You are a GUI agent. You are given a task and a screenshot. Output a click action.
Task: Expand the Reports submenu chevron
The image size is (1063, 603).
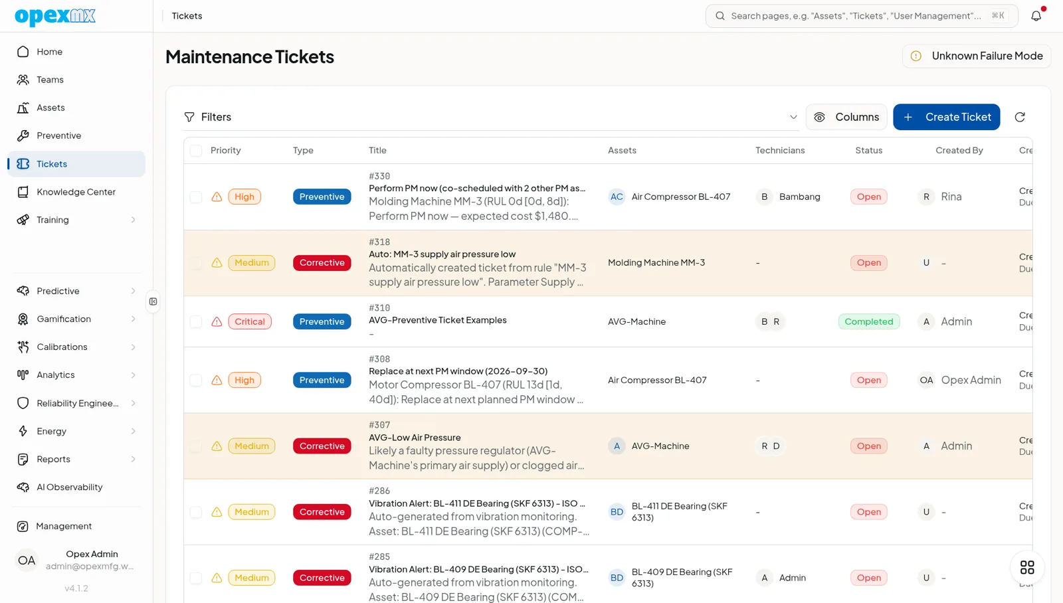coord(133,459)
